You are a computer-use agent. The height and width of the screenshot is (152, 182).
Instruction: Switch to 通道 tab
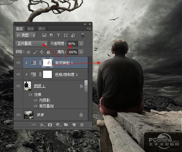(30, 29)
